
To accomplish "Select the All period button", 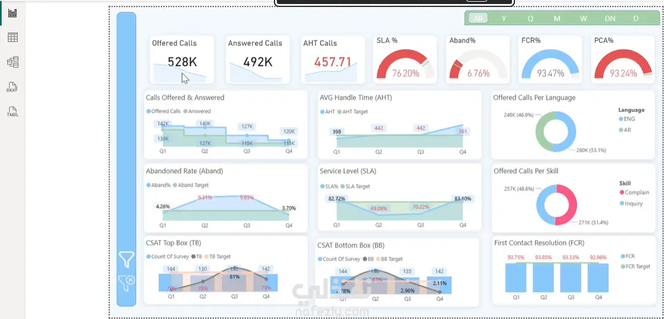I will 478,18.
